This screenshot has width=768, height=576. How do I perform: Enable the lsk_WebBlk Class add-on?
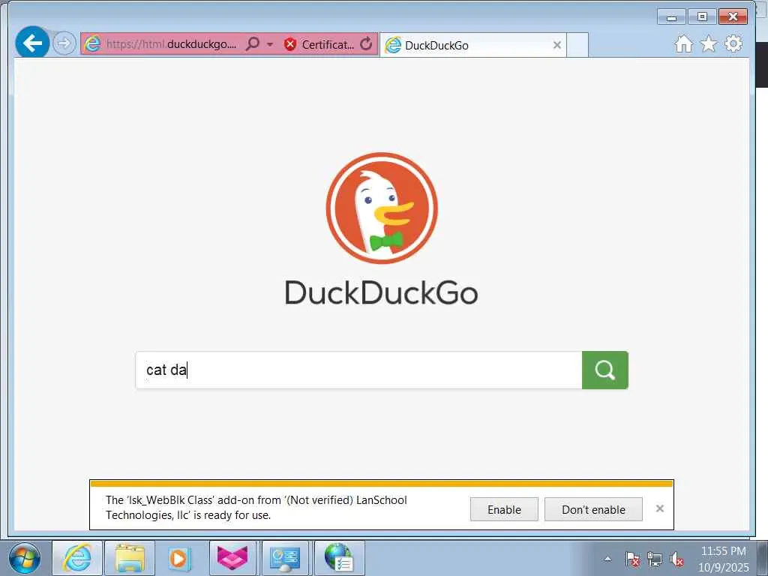(x=504, y=509)
